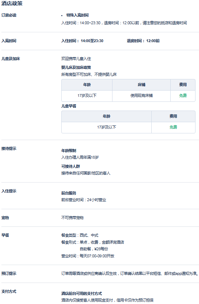Click the 不可携带宠物 pet policy text

click(73, 218)
